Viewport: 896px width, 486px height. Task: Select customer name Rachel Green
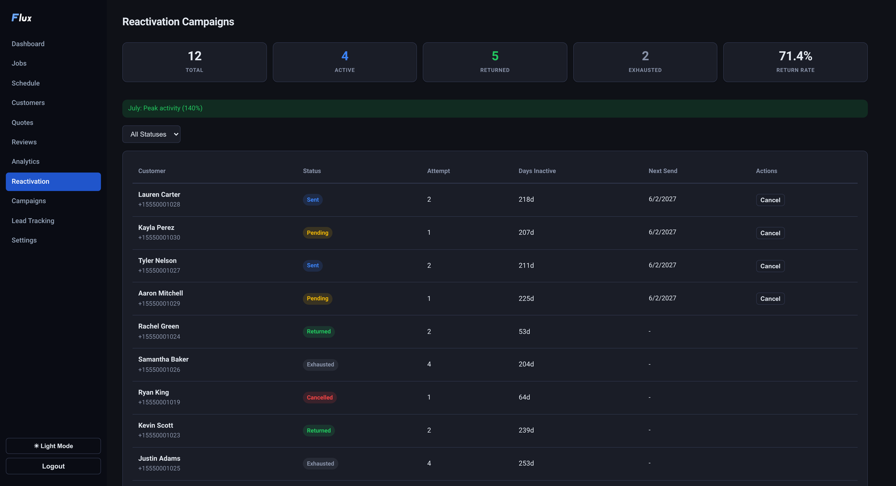click(158, 326)
